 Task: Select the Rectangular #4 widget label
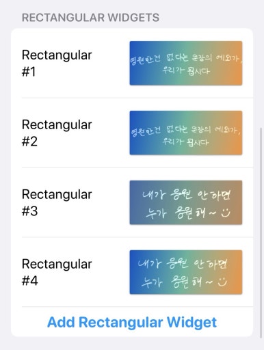[x=57, y=272]
